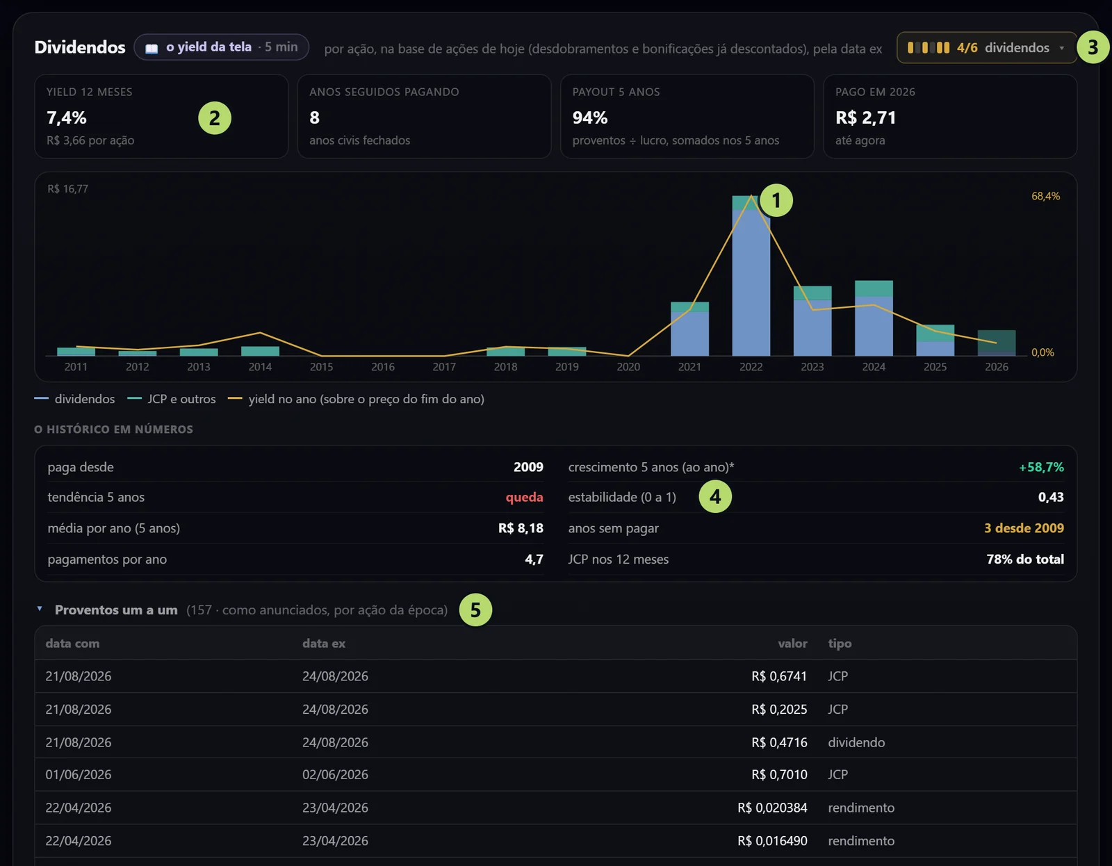
Task: Click the 'O HISTÓRICO EM NÚMEROS' heading
Action: pos(114,430)
